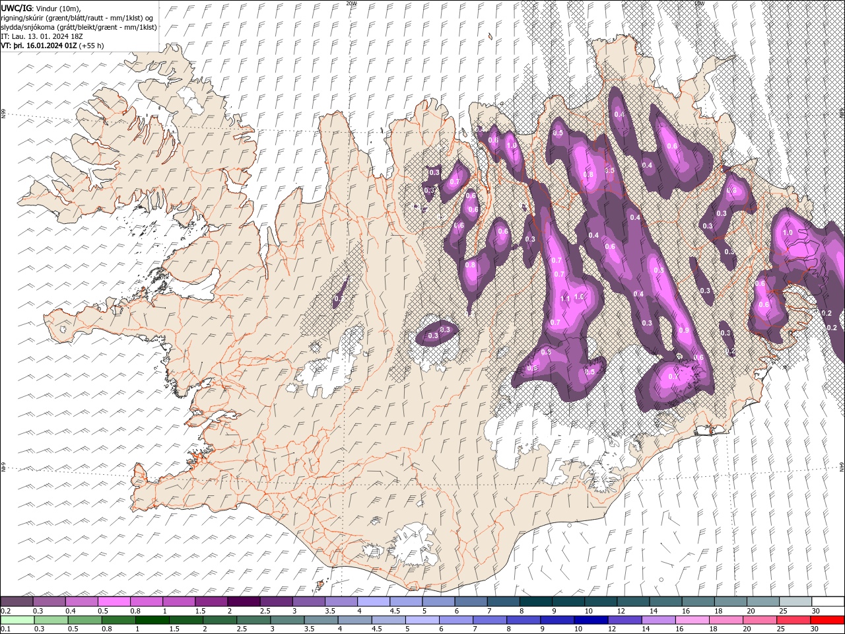Click the 'VT: þri. 16.01.2024 01Z (+55 h)' line
This screenshot has height=634, width=845.
[53, 46]
